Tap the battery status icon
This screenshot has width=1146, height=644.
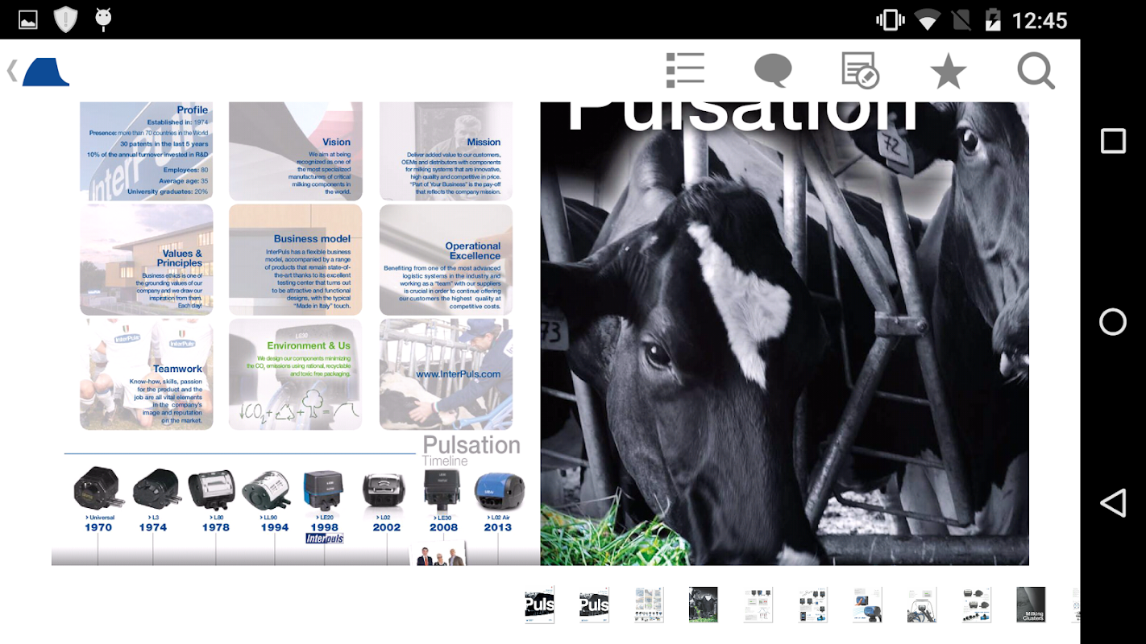pyautogui.click(x=992, y=19)
